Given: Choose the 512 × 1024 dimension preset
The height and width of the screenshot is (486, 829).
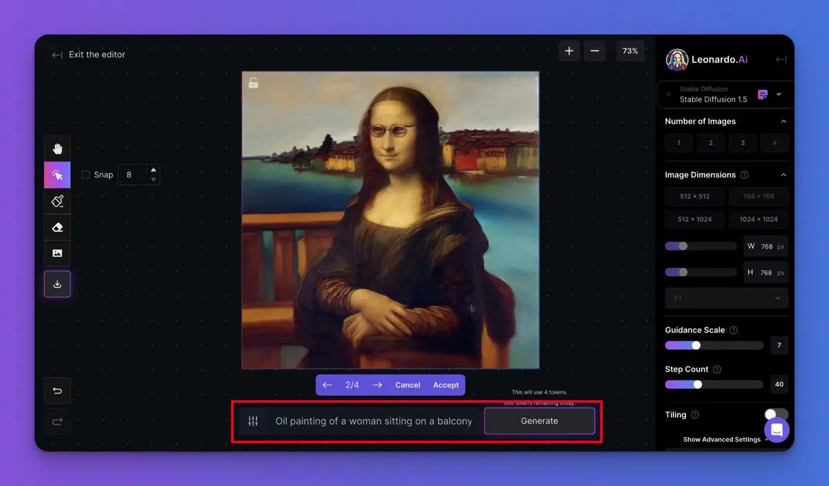Looking at the screenshot, I should [x=694, y=220].
